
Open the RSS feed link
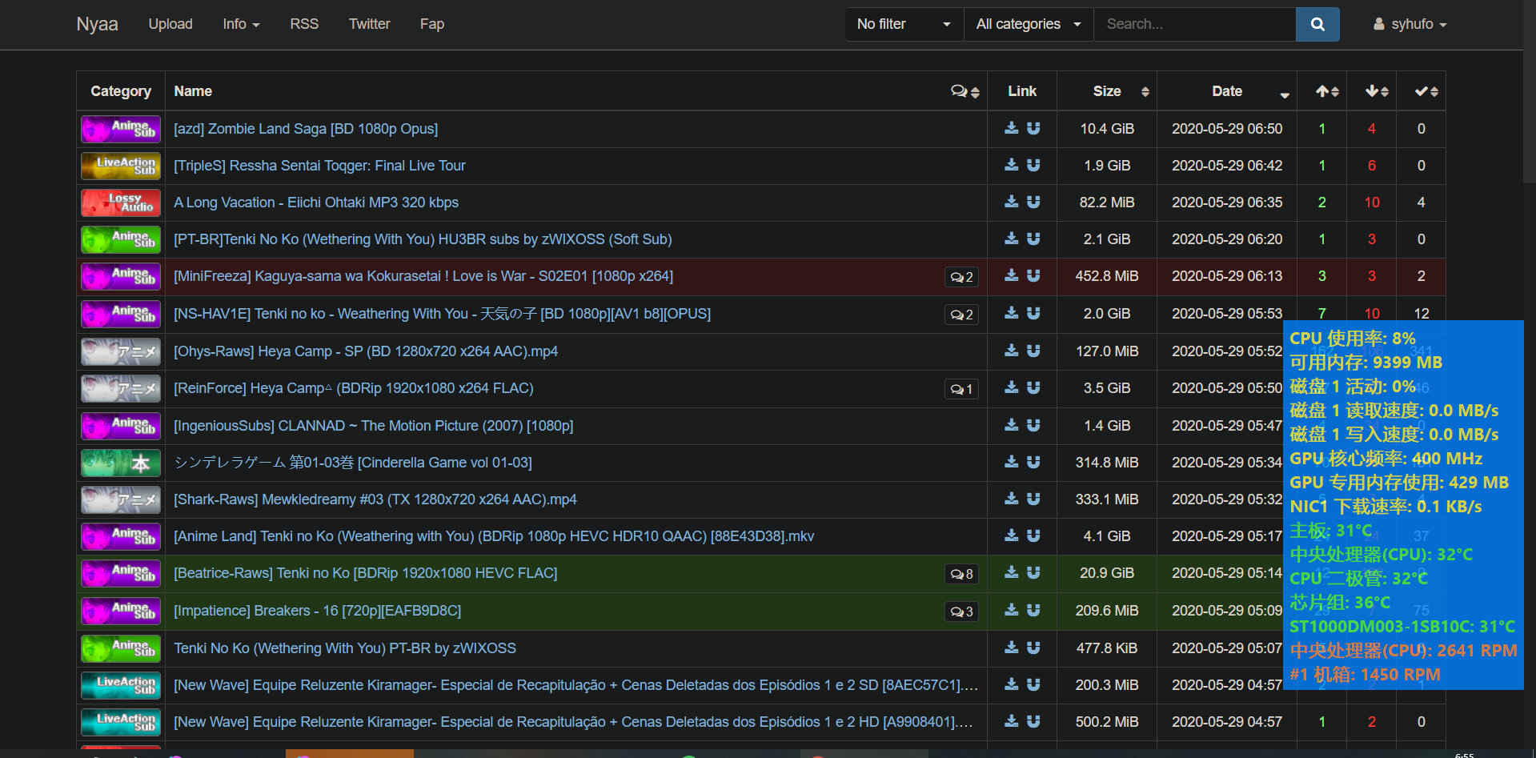click(304, 24)
